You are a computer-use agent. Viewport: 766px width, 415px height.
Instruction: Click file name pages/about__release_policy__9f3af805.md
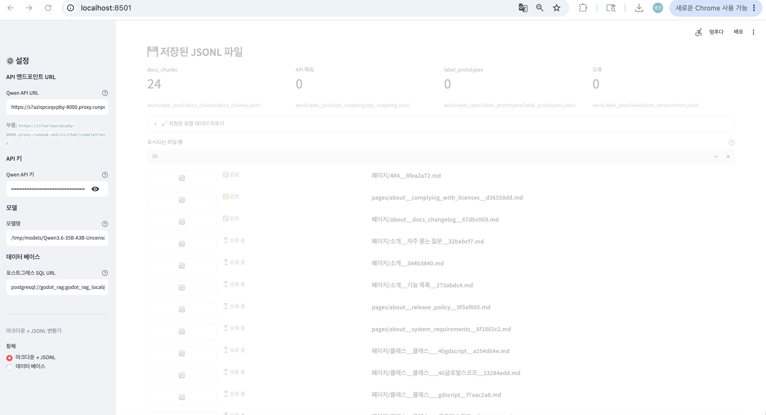point(431,307)
